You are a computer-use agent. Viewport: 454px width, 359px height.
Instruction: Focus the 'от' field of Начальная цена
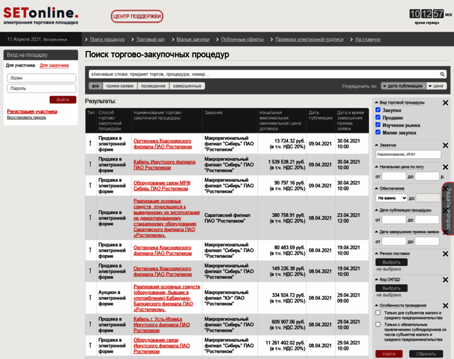point(394,177)
